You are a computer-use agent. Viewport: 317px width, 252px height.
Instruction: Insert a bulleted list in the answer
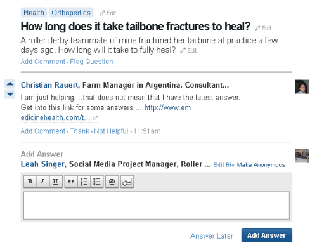pos(97,182)
